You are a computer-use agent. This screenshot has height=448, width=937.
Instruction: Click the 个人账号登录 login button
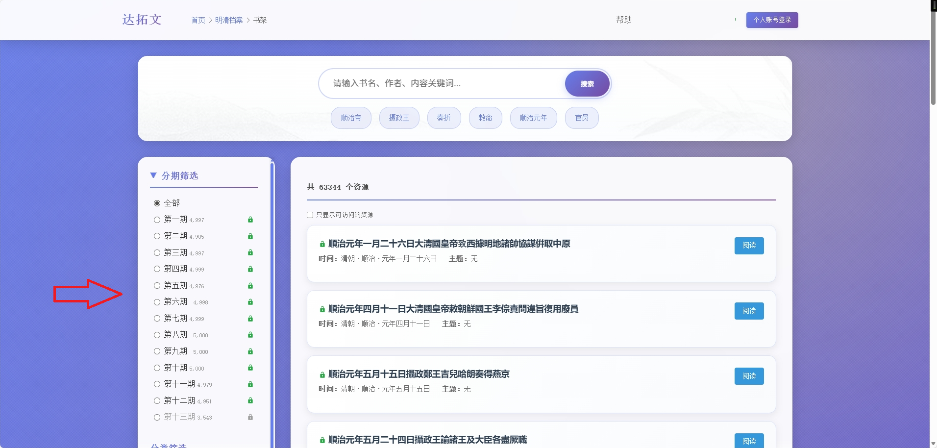pos(772,20)
